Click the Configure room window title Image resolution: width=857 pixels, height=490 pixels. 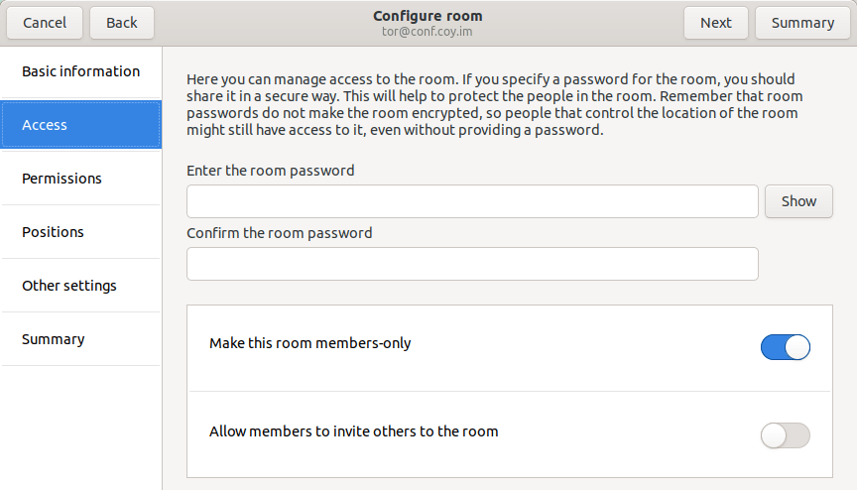click(x=428, y=16)
